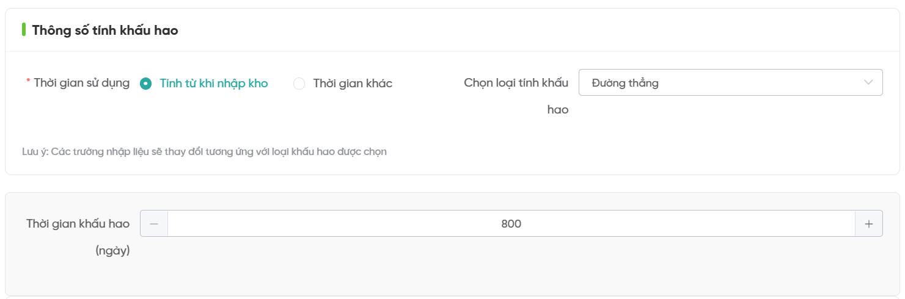Click the number 800 in the stepper
905x299 pixels.
pyautogui.click(x=511, y=224)
